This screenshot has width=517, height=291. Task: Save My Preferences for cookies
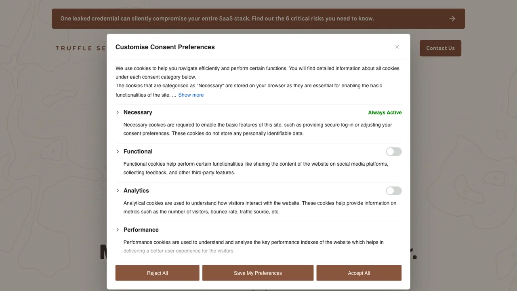[258, 273]
